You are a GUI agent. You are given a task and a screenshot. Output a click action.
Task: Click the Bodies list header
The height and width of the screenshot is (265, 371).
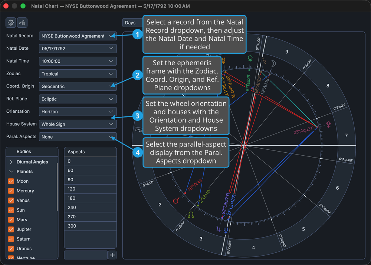(32, 152)
